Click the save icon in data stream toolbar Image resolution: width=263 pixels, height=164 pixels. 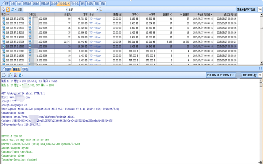point(15,75)
